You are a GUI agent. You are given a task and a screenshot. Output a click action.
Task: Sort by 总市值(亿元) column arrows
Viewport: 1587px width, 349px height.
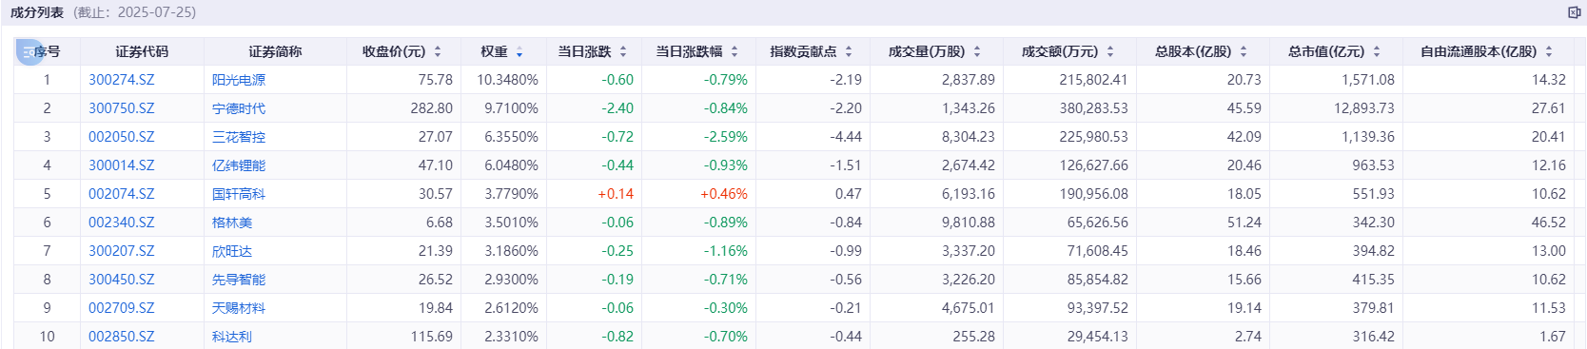[1377, 51]
